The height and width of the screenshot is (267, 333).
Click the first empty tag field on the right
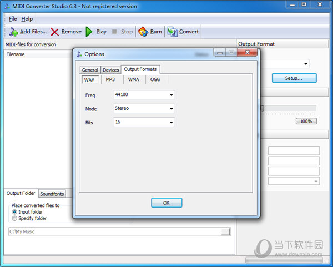pos(294,150)
